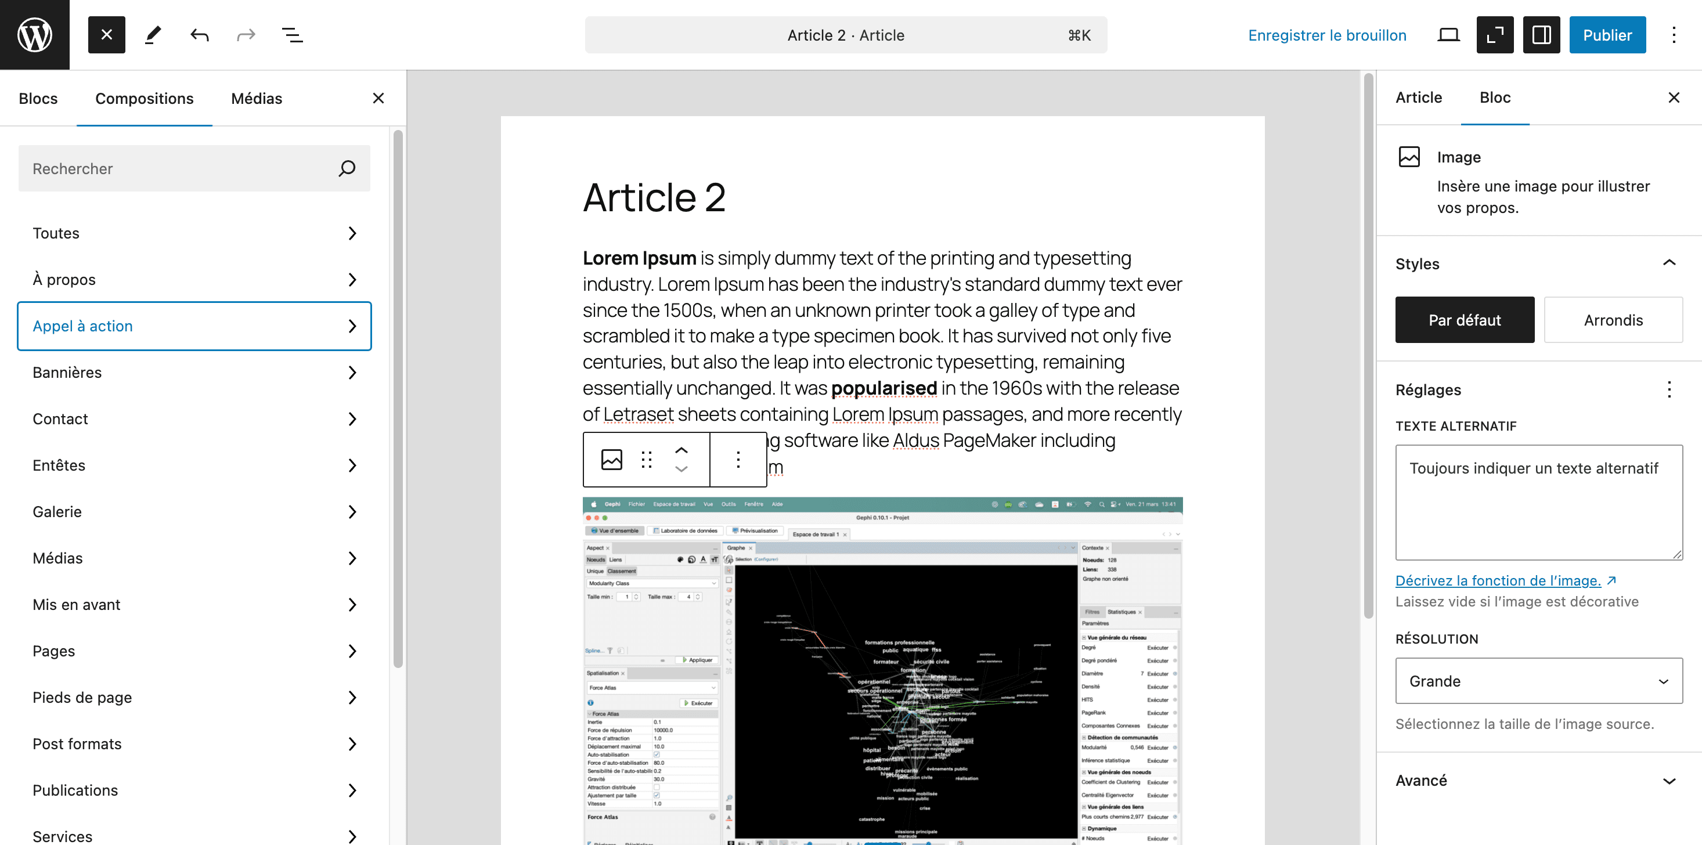Open Réglages options three-dot menu

pyautogui.click(x=1669, y=390)
